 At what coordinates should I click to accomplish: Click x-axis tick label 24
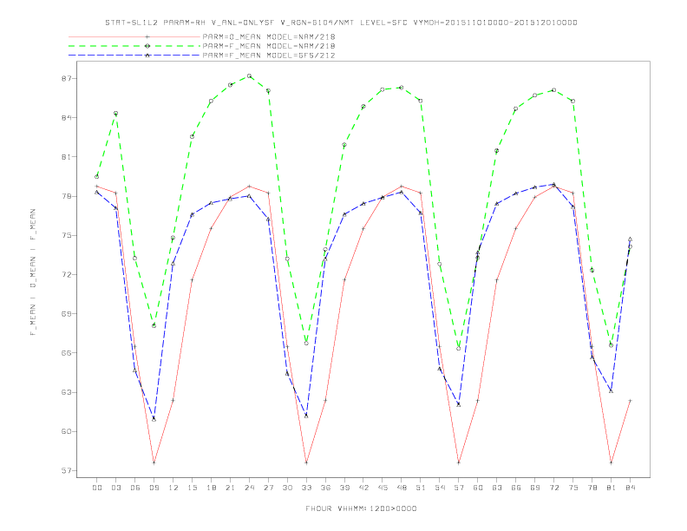(x=249, y=488)
